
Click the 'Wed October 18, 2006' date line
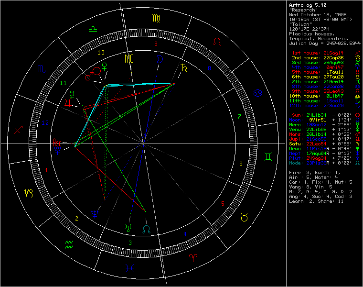318,15
